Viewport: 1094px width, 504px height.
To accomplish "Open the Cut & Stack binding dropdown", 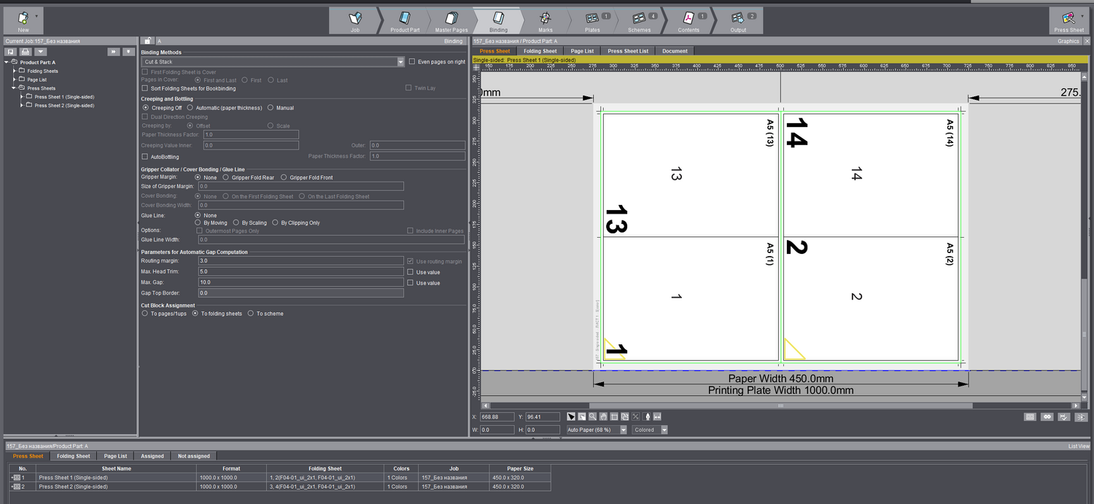I will pyautogui.click(x=400, y=62).
